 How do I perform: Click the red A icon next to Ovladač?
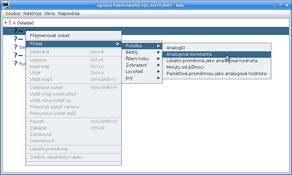(14, 23)
